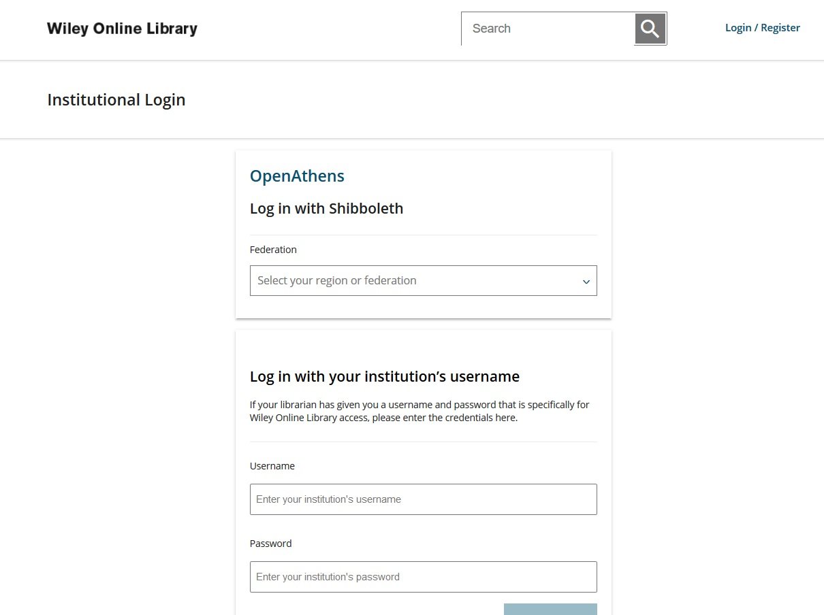824x615 pixels.
Task: Click the Username input field
Action: [x=424, y=499]
